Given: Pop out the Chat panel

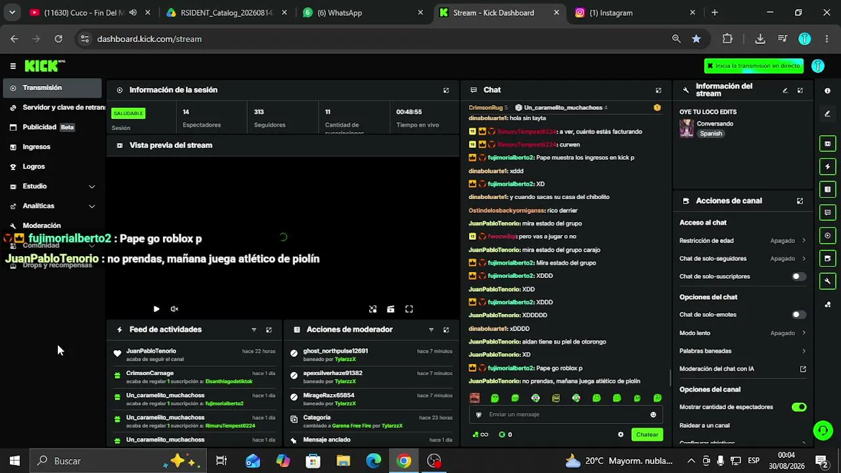Looking at the screenshot, I should tap(658, 90).
